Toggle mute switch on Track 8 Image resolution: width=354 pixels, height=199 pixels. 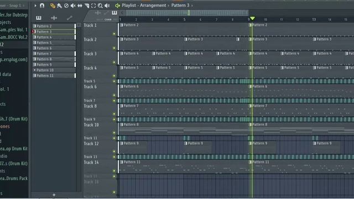(114, 114)
